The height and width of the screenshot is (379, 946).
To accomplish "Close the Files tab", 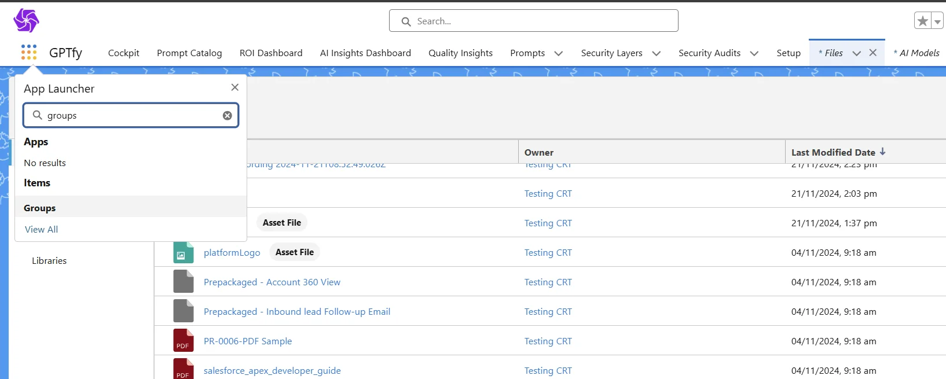I will pos(873,53).
